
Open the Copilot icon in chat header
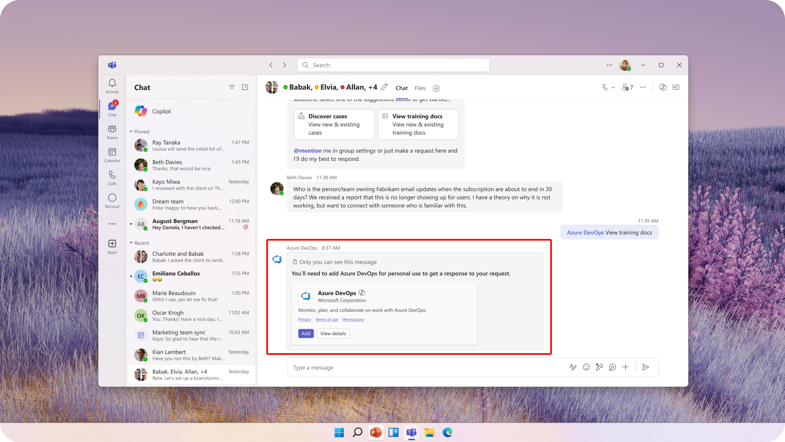663,87
